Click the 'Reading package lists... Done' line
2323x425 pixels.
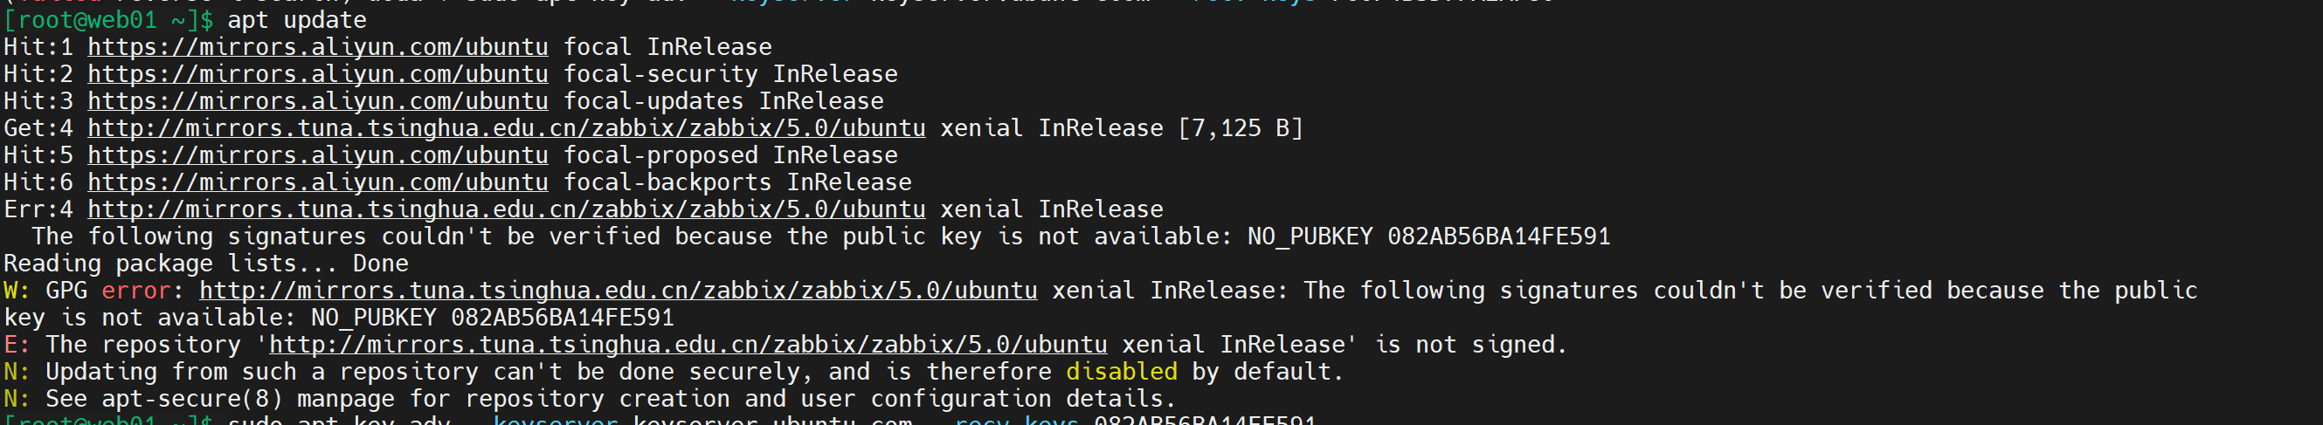click(205, 263)
